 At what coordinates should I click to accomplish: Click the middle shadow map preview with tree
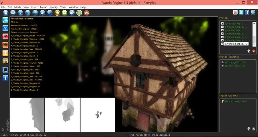click(62, 115)
